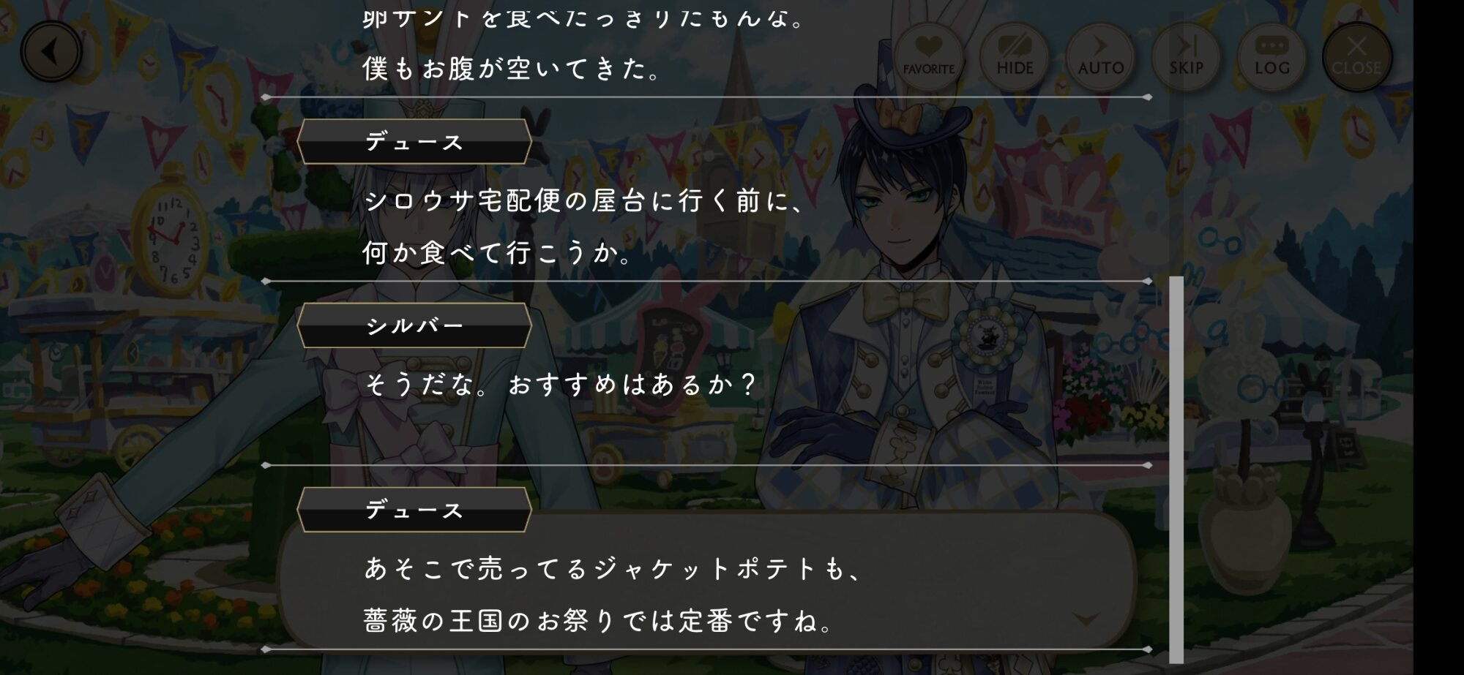The height and width of the screenshot is (675, 1464).
Task: Tap the back arrow button
Action: pyautogui.click(x=51, y=52)
